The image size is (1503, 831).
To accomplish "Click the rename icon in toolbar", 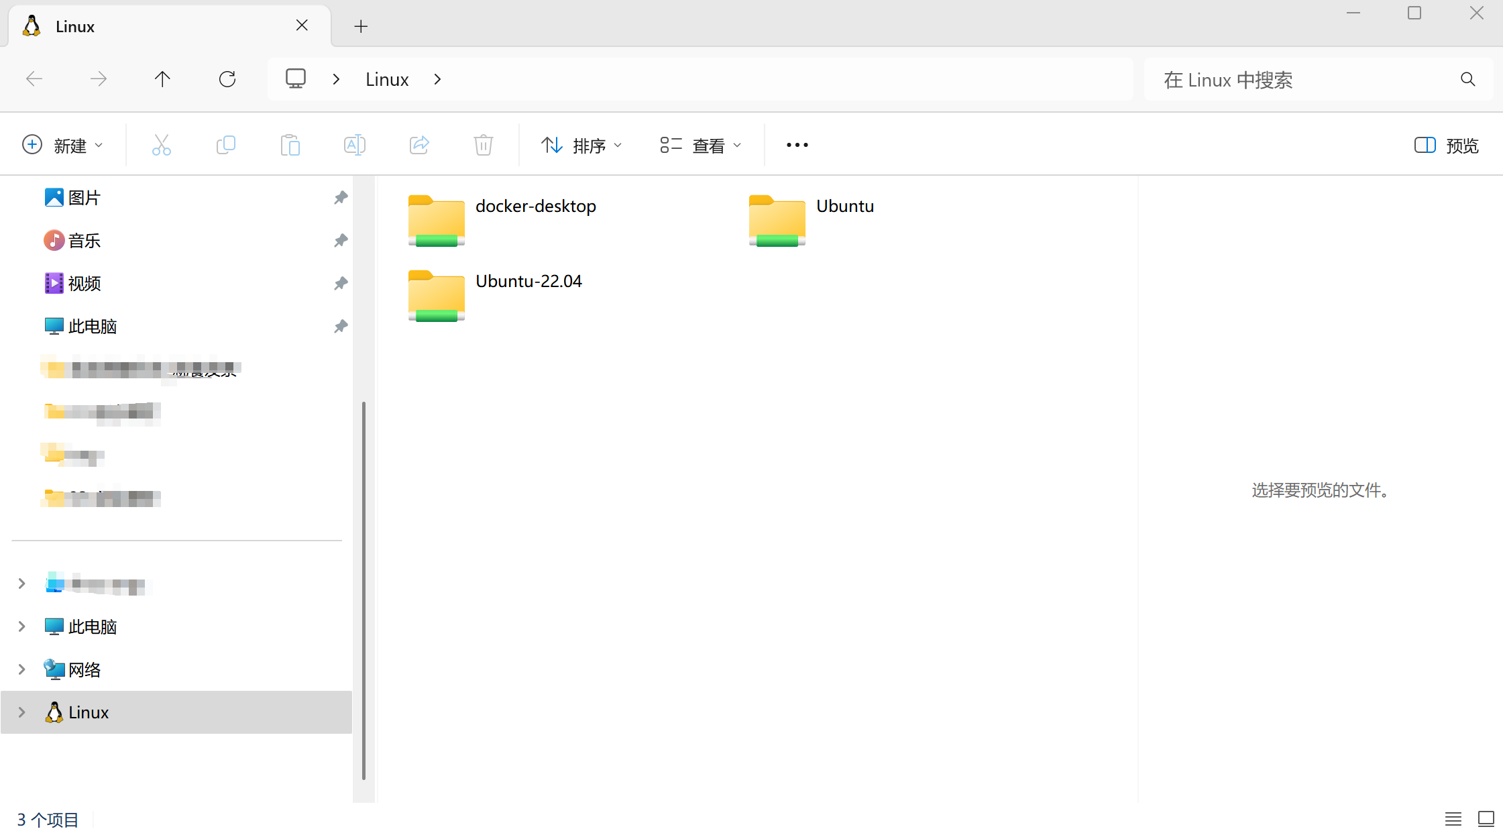I will point(354,145).
